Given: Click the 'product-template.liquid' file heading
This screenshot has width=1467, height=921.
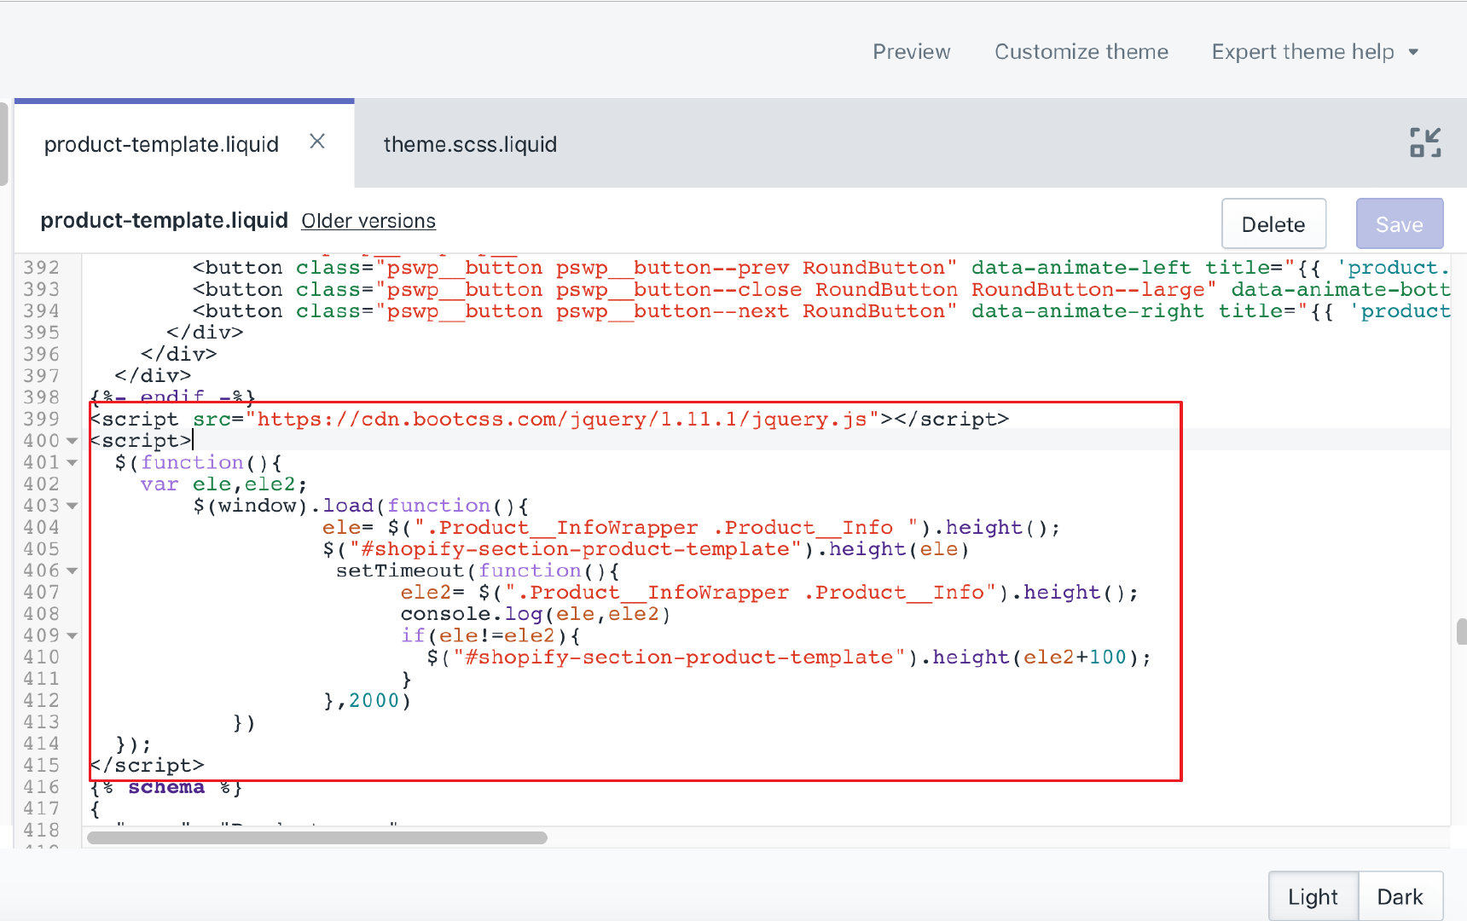Looking at the screenshot, I should pyautogui.click(x=164, y=221).
